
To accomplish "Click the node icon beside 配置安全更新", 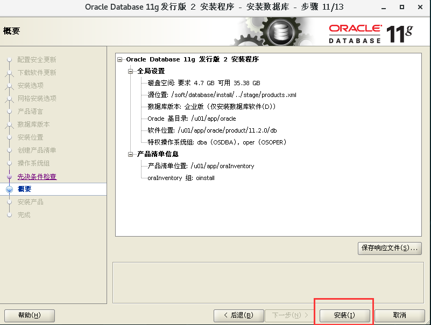I will (9, 59).
